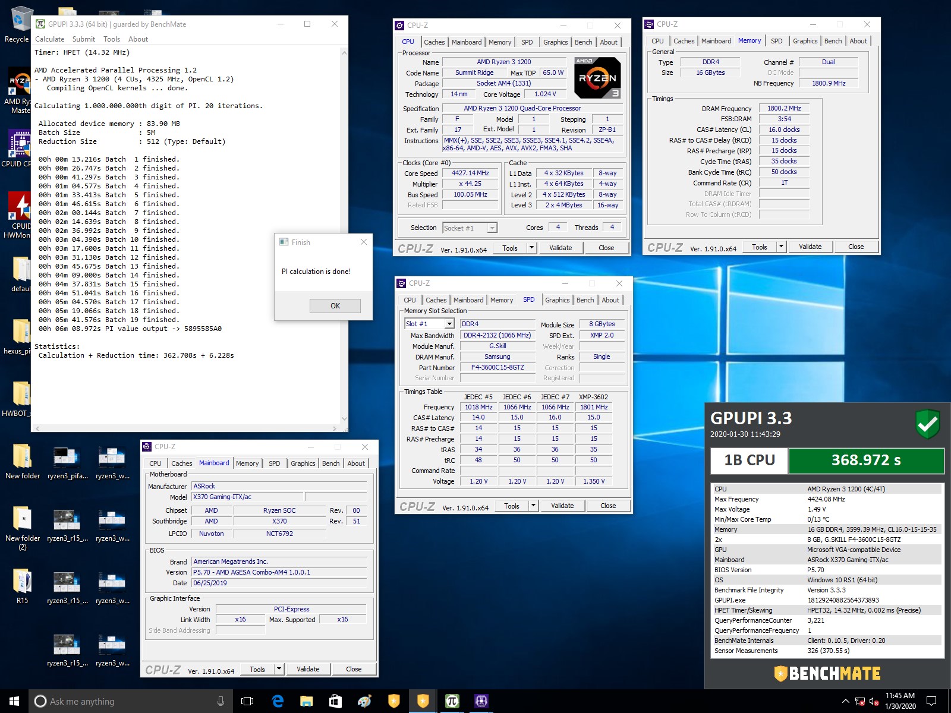
Task: Open the Socket #1 selection dropdown
Action: [x=470, y=228]
